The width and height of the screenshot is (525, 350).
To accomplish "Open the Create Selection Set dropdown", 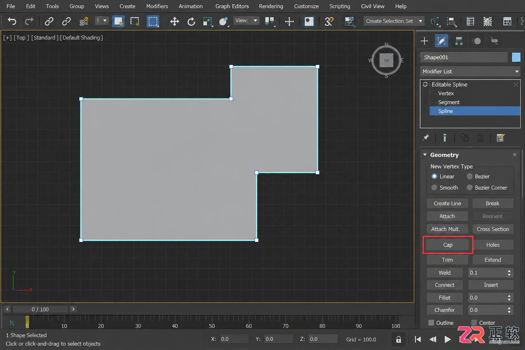I will [x=394, y=21].
